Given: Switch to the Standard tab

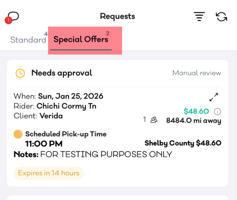Looking at the screenshot, I should point(28,40).
